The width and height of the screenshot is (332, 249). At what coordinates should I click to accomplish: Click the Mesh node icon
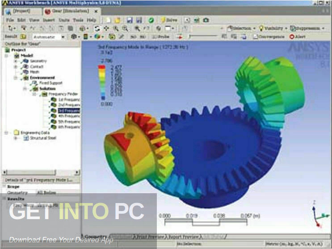point(25,72)
